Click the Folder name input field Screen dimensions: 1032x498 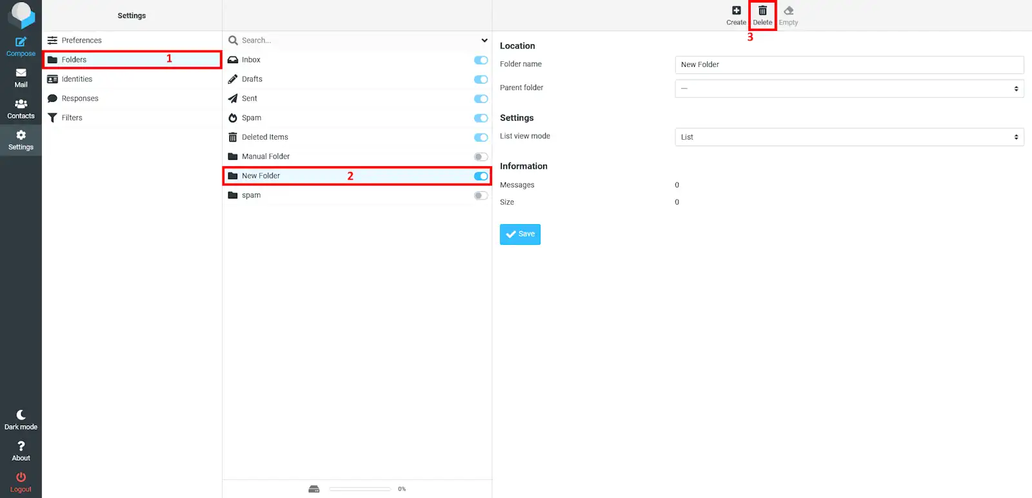(x=849, y=64)
